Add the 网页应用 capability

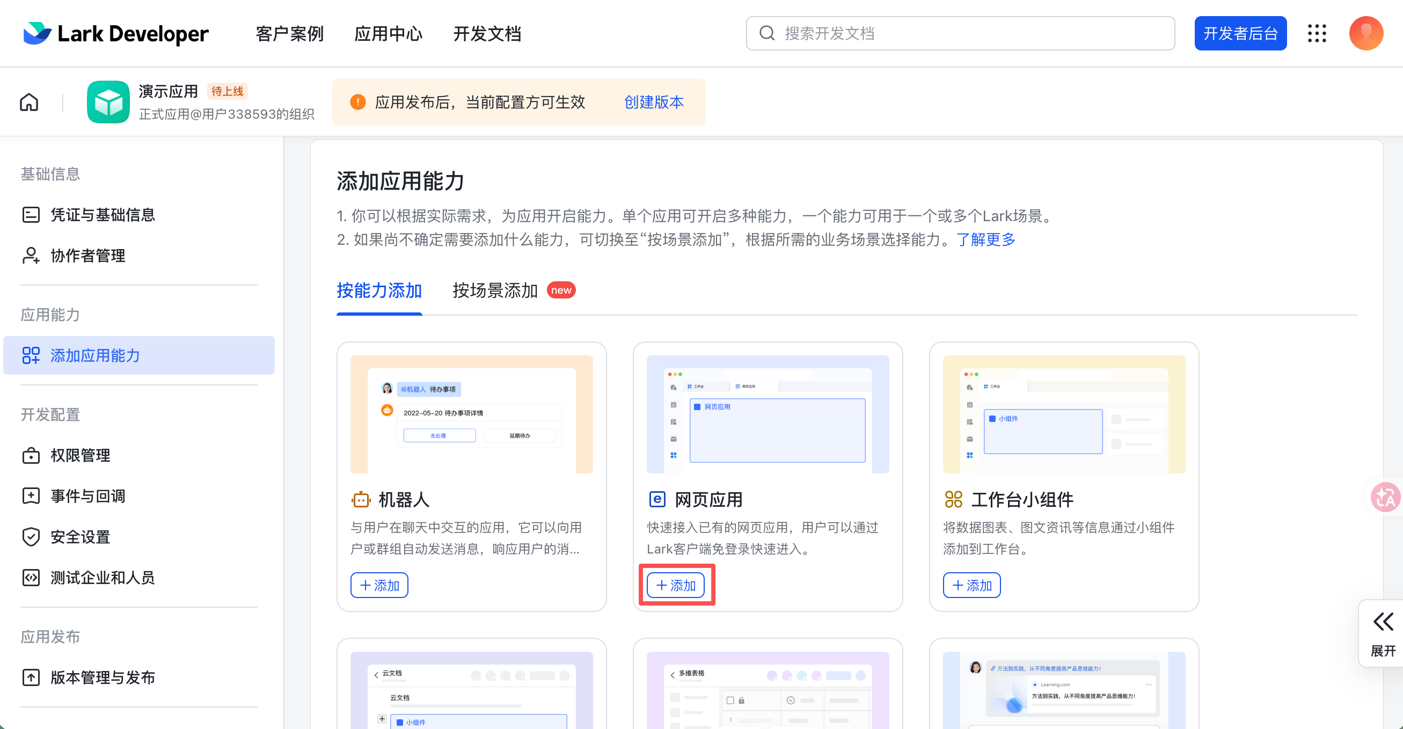675,585
